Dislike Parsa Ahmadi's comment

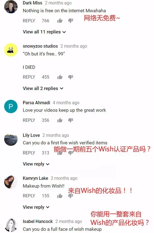coord(70,120)
